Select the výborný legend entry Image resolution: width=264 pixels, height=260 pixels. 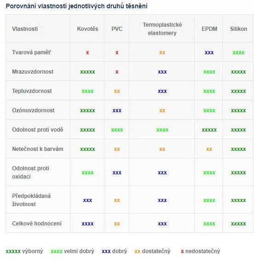(24, 251)
